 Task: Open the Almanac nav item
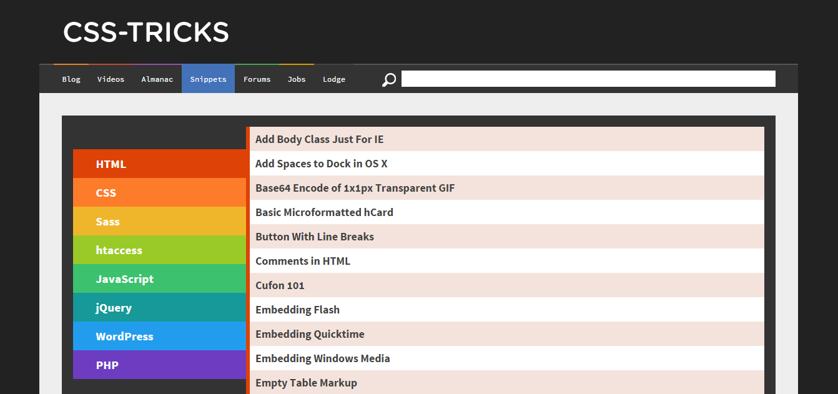[157, 79]
